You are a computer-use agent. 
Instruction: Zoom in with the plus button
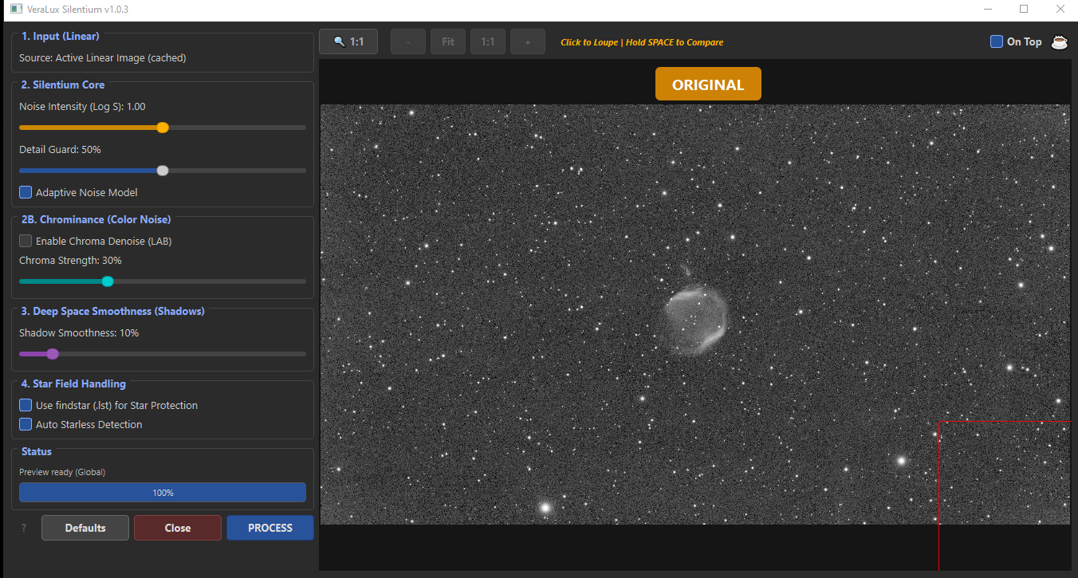tap(528, 41)
